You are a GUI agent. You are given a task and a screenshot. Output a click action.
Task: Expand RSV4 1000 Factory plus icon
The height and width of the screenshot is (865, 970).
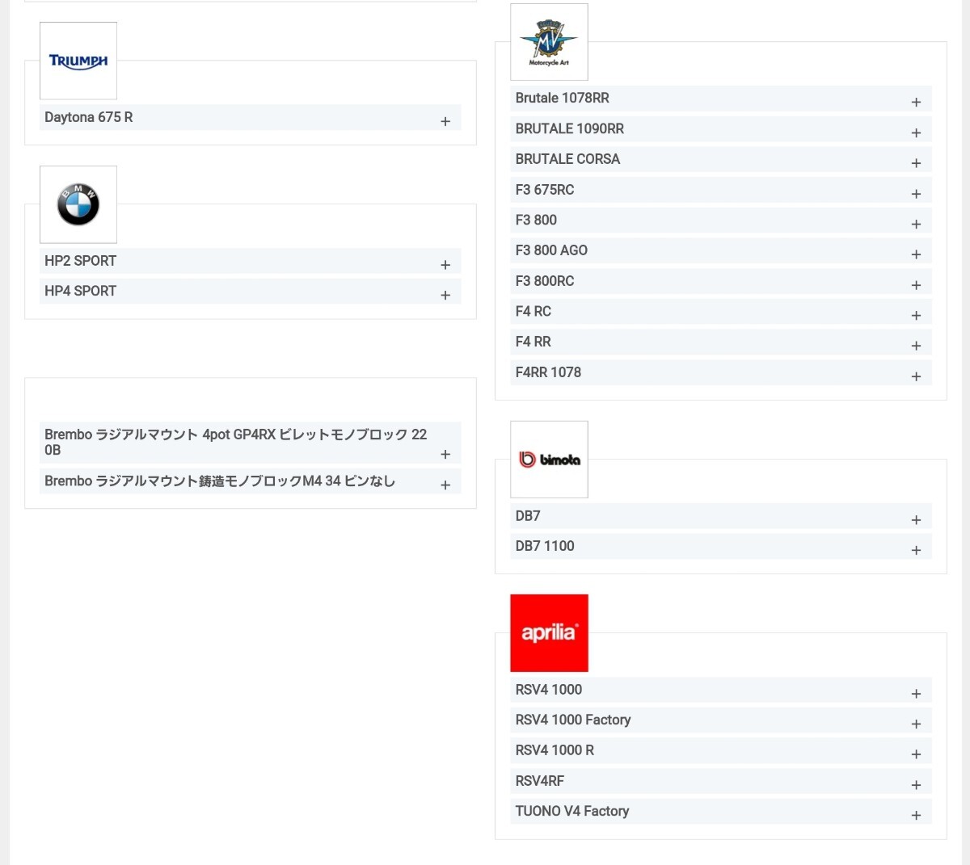(x=916, y=724)
